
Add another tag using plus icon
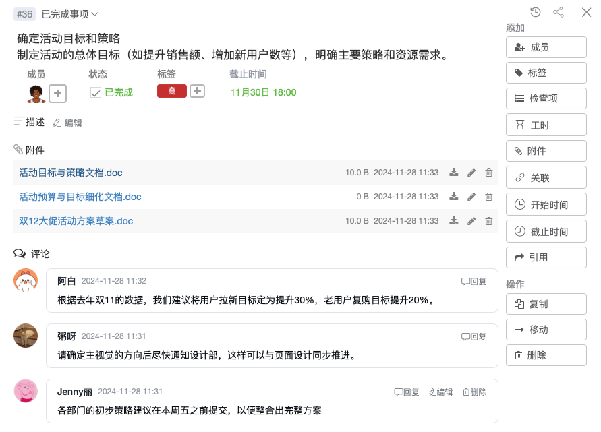pos(197,91)
